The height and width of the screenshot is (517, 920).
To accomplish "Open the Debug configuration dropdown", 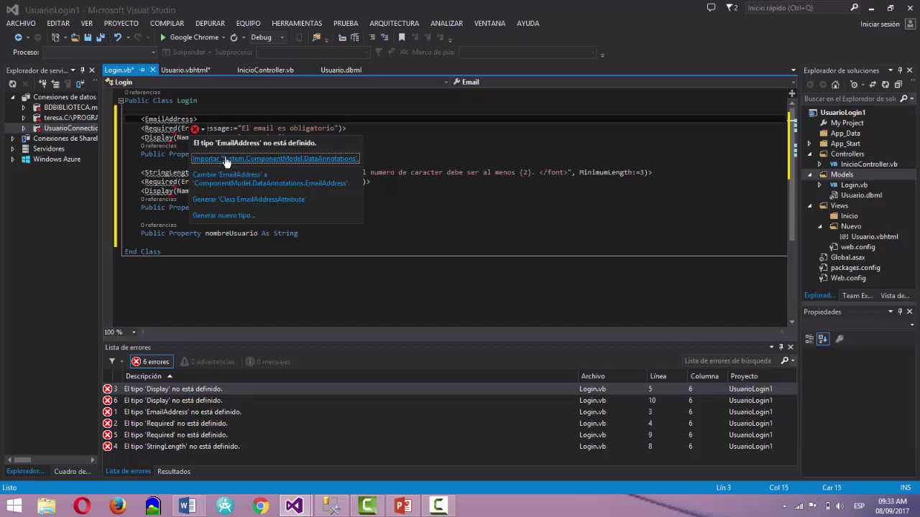I will pyautogui.click(x=266, y=37).
